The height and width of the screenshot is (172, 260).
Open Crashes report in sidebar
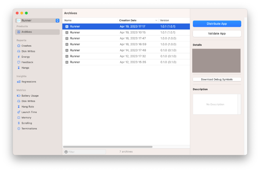pos(26,46)
